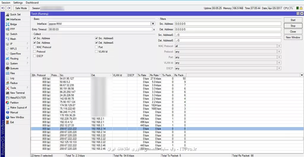
Task: Enable MAC Protocol collect checkbox
Action: pyautogui.click(x=34, y=47)
